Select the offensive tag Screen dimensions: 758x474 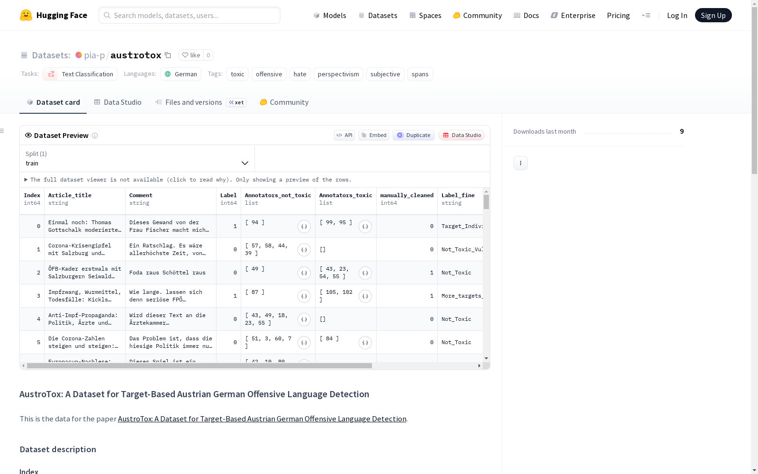pyautogui.click(x=269, y=74)
